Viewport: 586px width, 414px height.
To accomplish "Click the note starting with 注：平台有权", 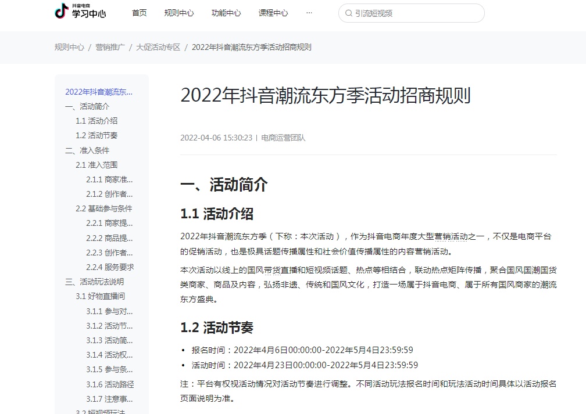I will [369, 391].
